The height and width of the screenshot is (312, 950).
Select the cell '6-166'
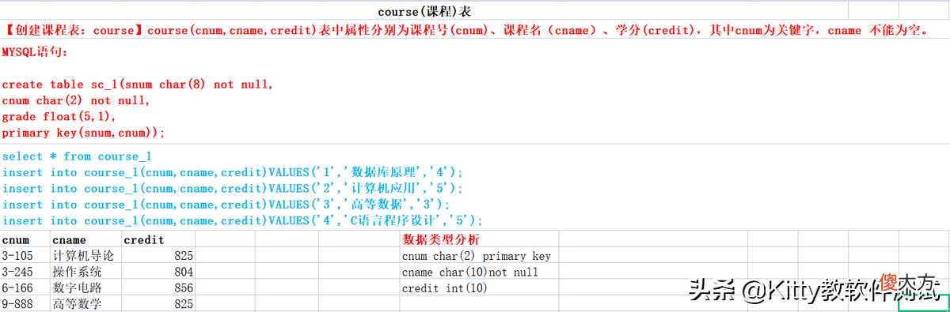[x=25, y=288]
